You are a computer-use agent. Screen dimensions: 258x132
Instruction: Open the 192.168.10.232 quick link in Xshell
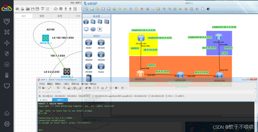click(x=140, y=96)
